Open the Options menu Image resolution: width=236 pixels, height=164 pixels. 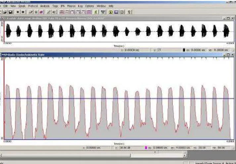(89, 6)
